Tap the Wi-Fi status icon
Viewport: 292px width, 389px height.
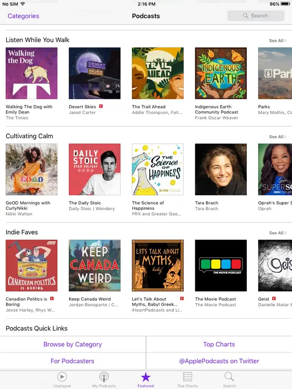coord(23,4)
